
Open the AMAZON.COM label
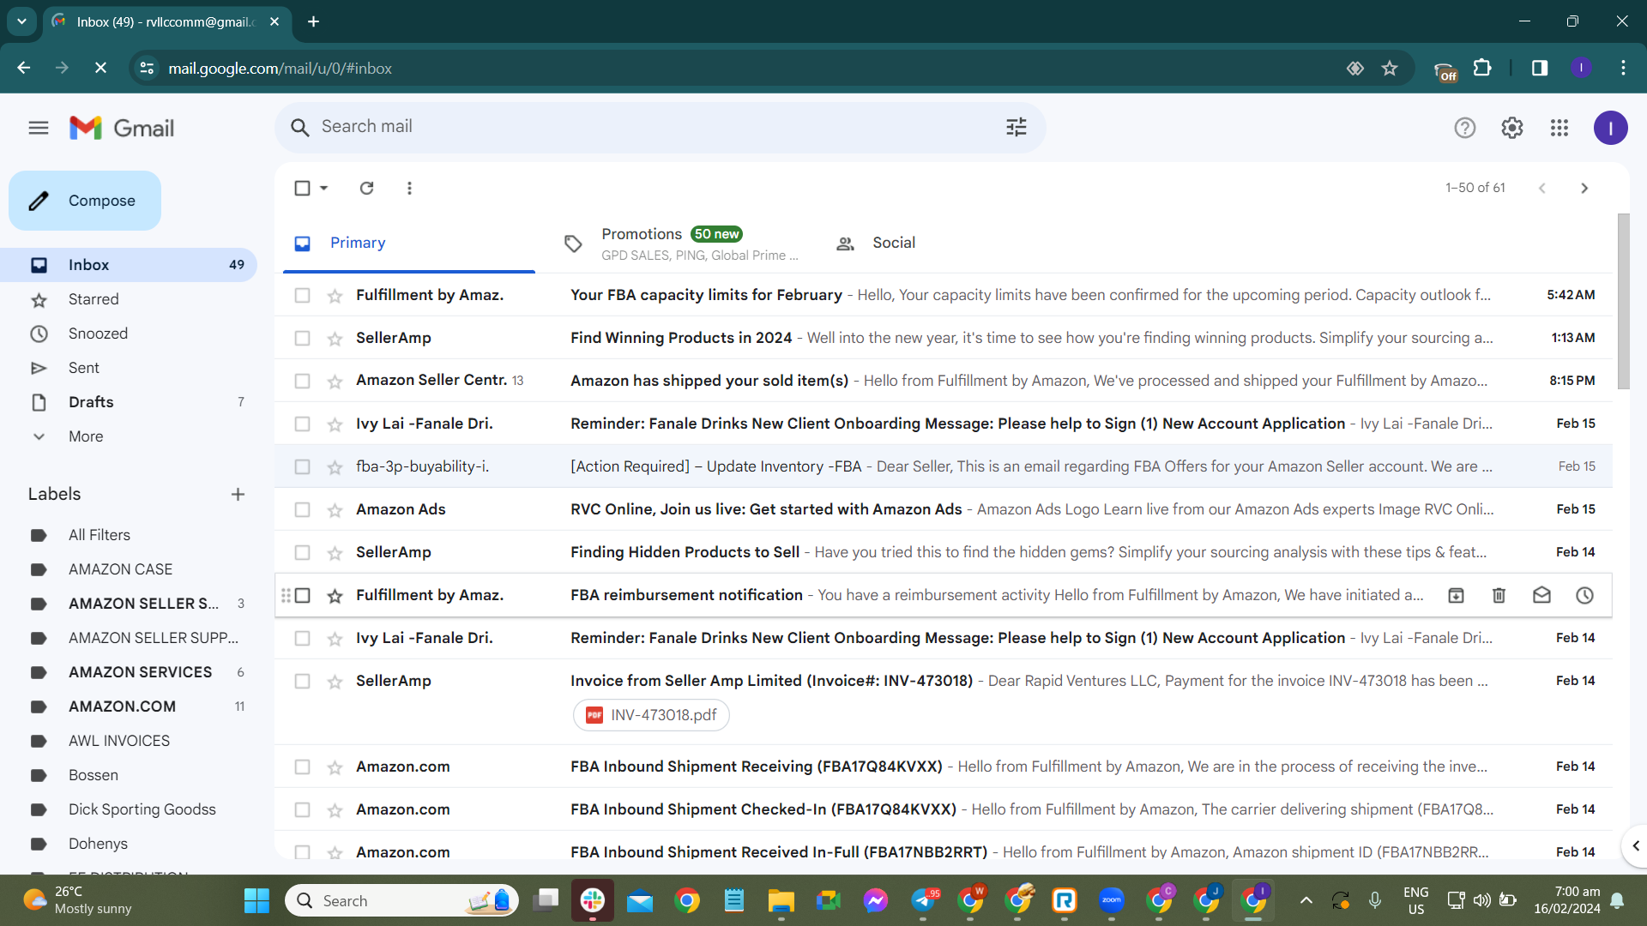click(x=122, y=707)
